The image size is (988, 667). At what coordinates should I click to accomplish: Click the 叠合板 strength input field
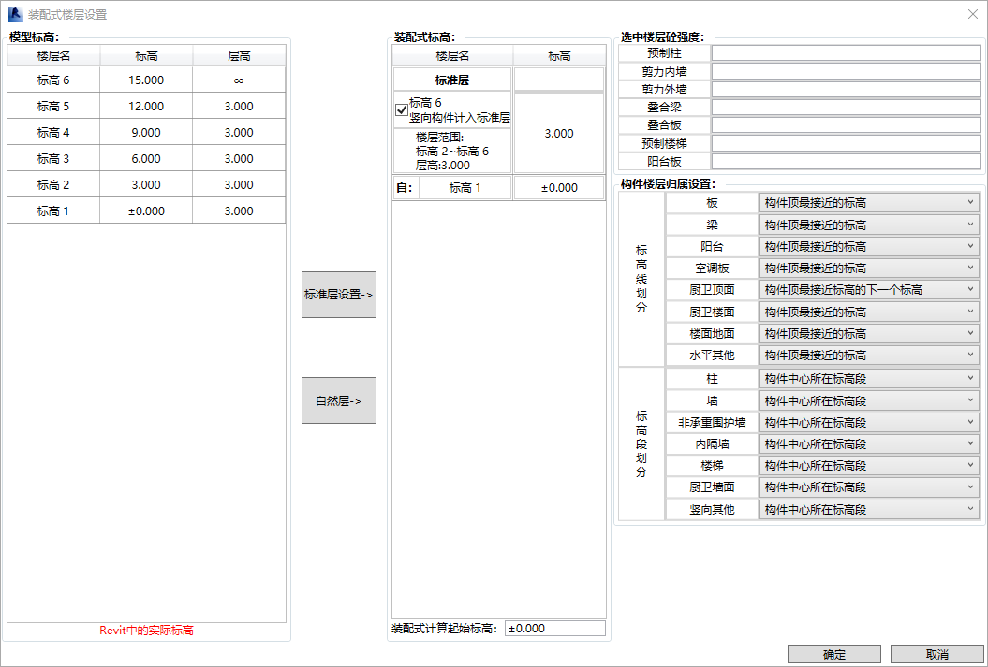coord(847,125)
